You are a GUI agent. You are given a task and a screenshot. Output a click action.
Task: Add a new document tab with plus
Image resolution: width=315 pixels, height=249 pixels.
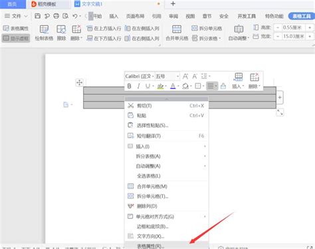(173, 4)
